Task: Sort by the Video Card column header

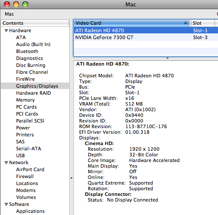Action: [131, 23]
